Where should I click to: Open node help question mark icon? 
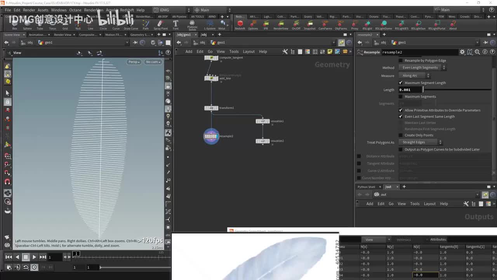[492, 52]
